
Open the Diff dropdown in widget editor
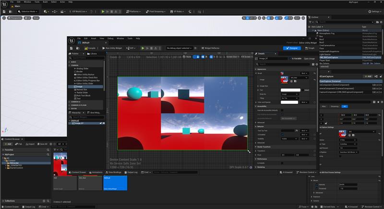point(131,48)
